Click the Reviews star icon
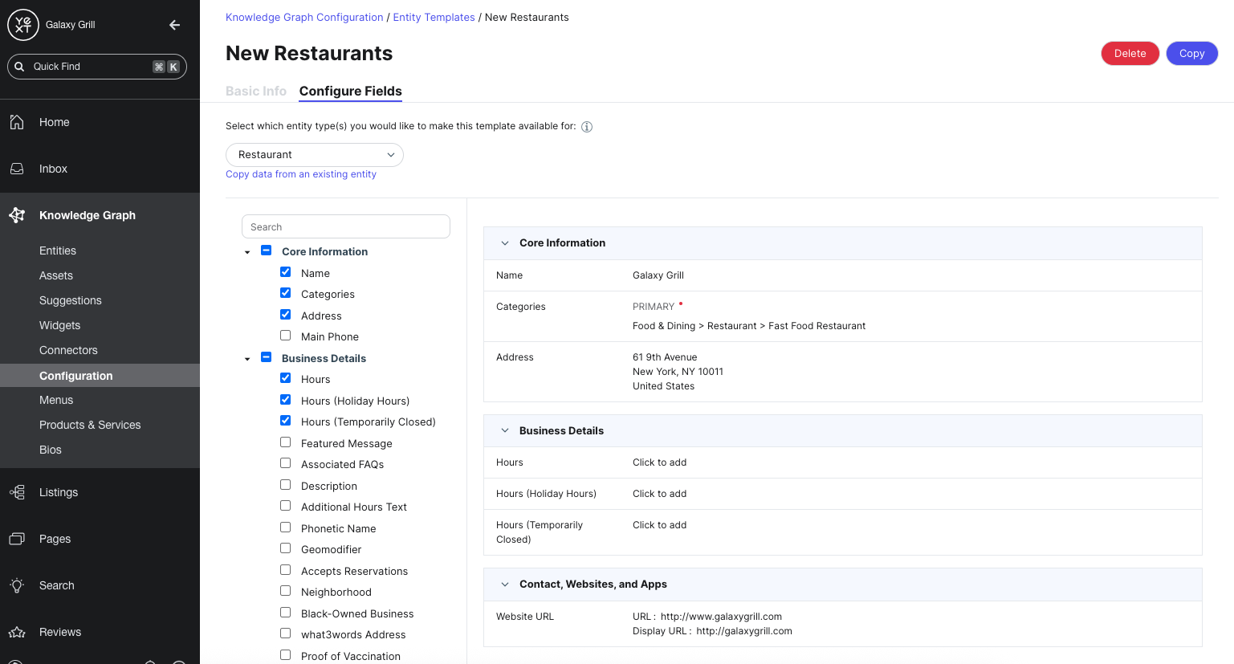 click(x=17, y=632)
